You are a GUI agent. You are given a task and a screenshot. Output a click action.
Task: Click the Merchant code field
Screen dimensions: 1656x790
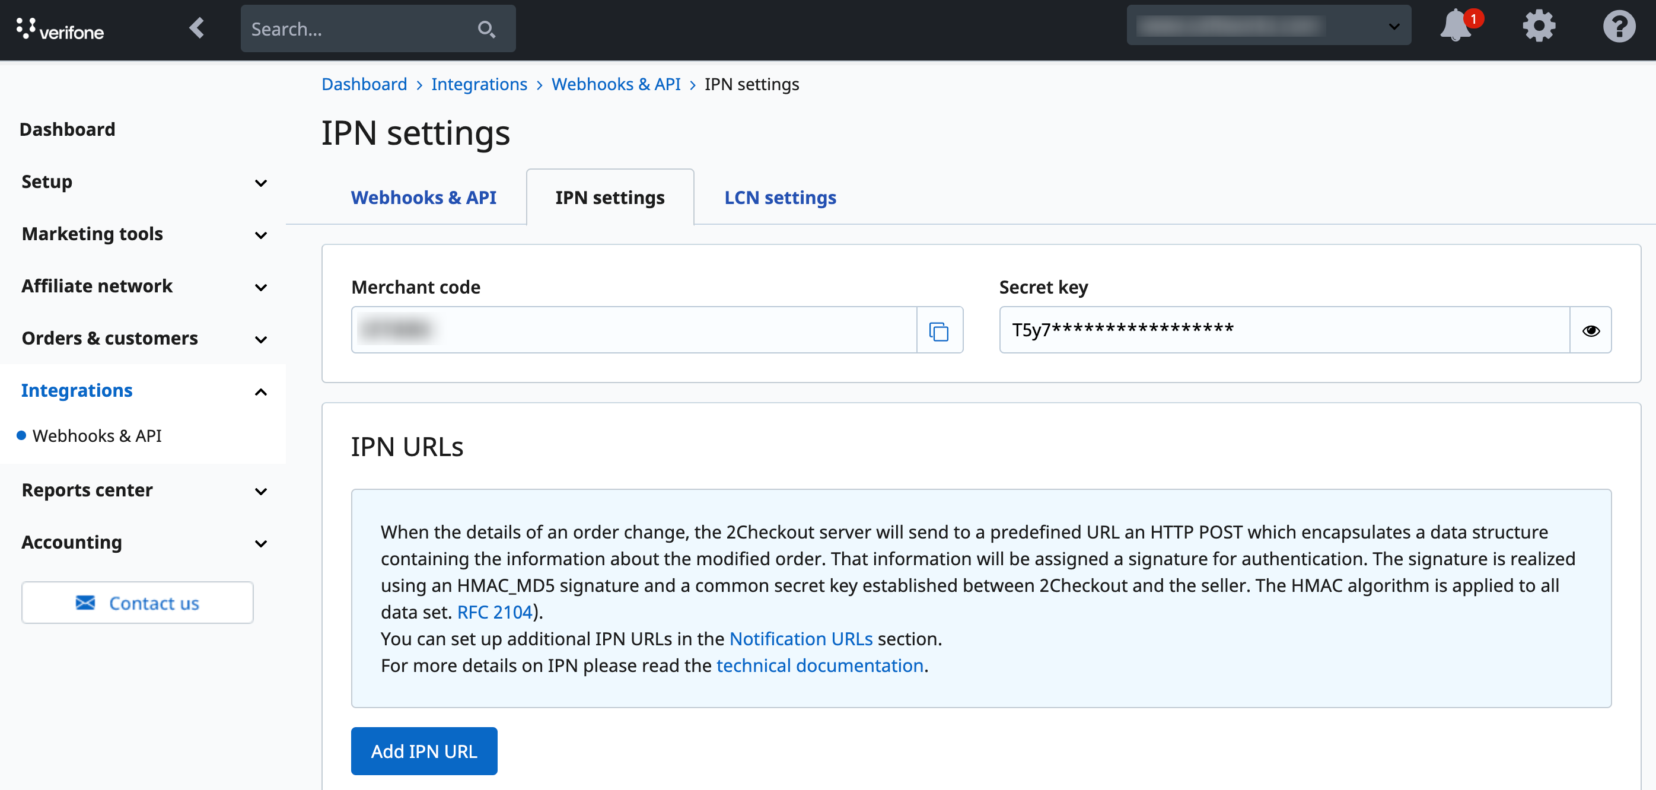click(633, 330)
